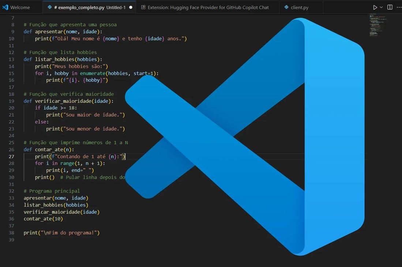Image resolution: width=402 pixels, height=267 pixels.
Task: Click the "apresentar(nome, idade)" call
Action: (x=56, y=198)
